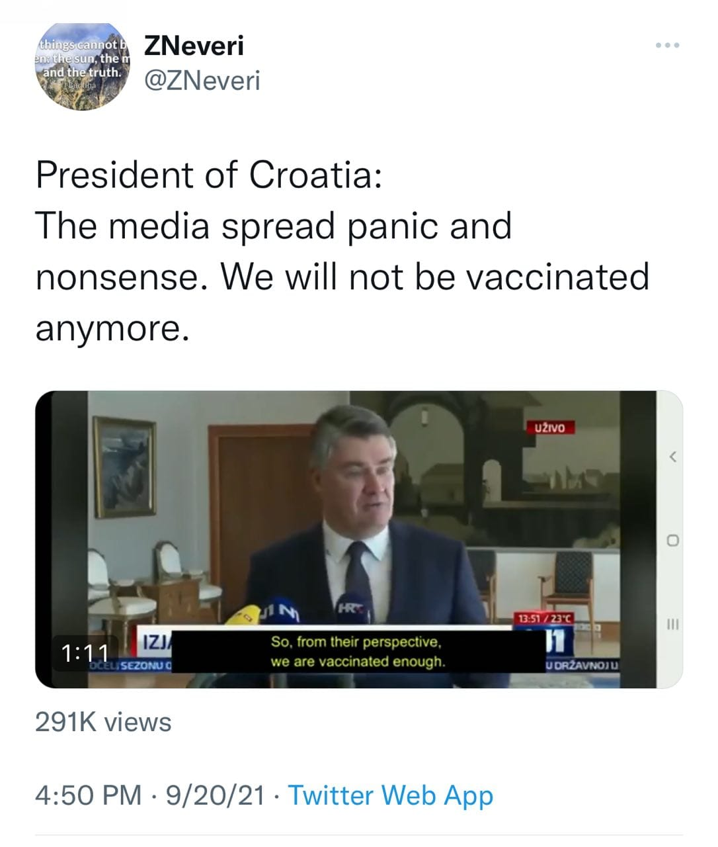Play the embedded Croatian president video

358,539
